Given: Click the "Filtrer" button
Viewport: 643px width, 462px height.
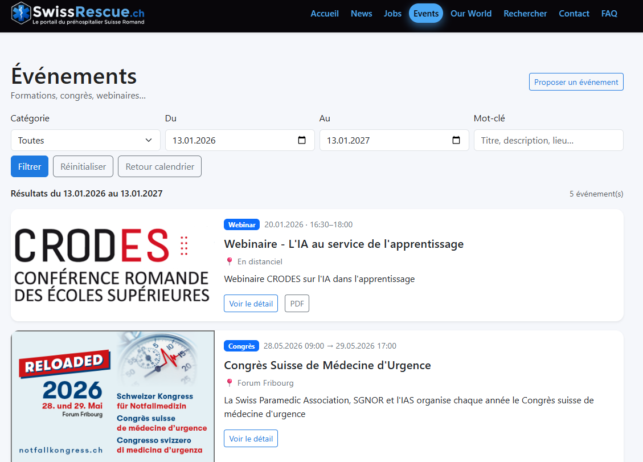Looking at the screenshot, I should pyautogui.click(x=29, y=166).
